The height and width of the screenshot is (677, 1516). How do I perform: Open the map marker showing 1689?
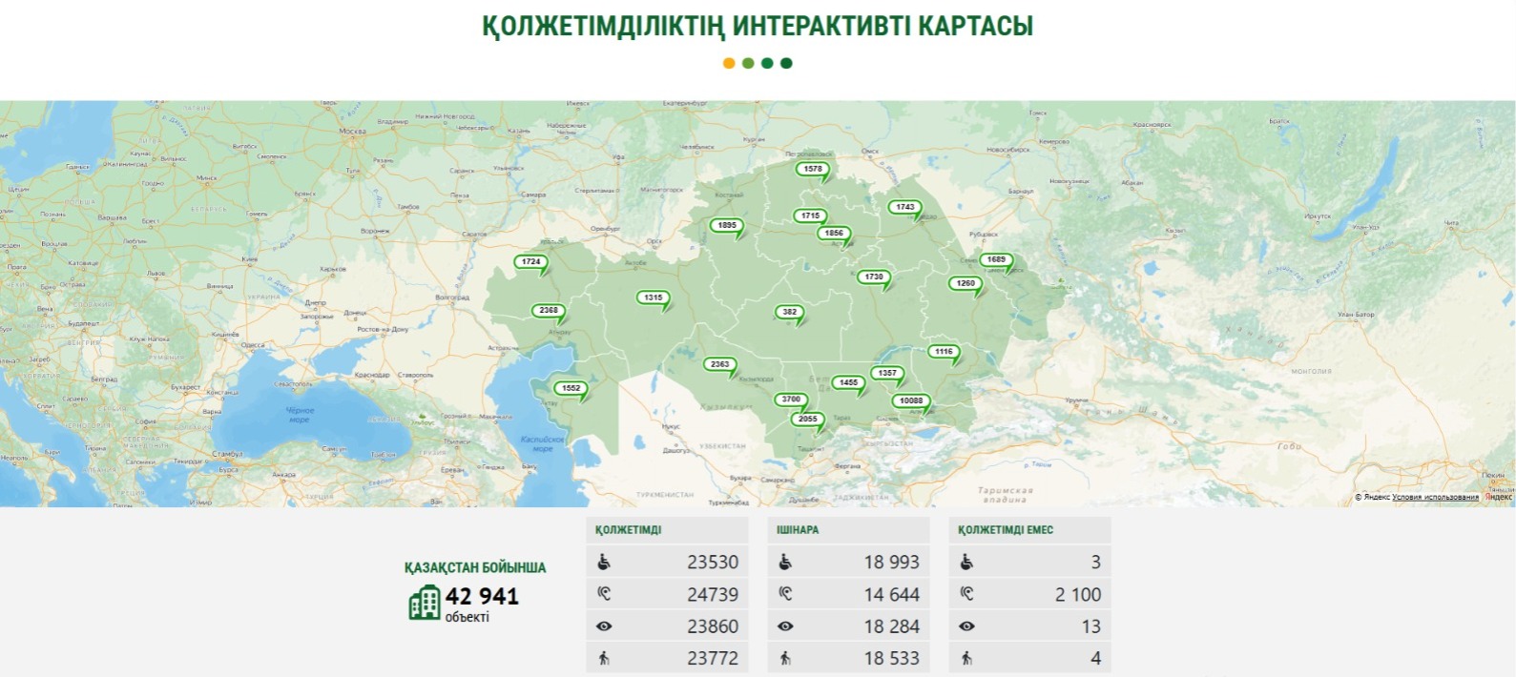996,260
